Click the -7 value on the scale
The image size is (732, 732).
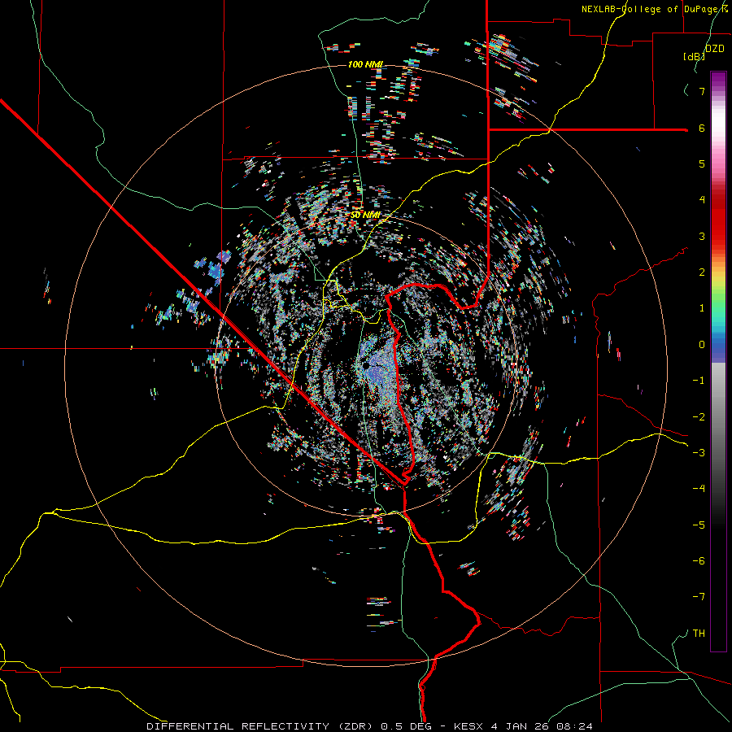[x=699, y=597]
